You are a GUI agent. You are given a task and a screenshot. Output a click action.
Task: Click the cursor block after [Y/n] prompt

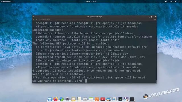(86, 81)
